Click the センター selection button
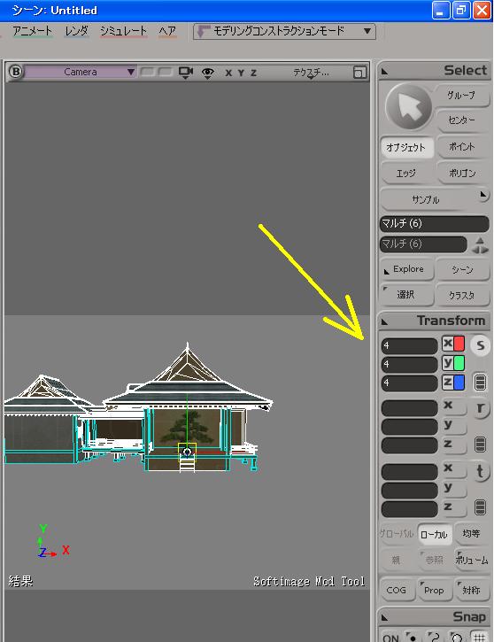This screenshot has height=642, width=494. pos(461,120)
